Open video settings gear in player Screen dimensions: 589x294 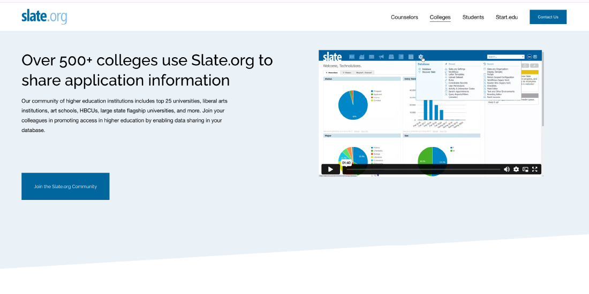(516, 169)
